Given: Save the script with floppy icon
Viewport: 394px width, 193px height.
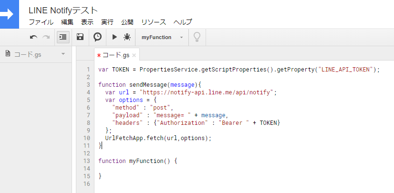Looking at the screenshot, I should [x=80, y=37].
